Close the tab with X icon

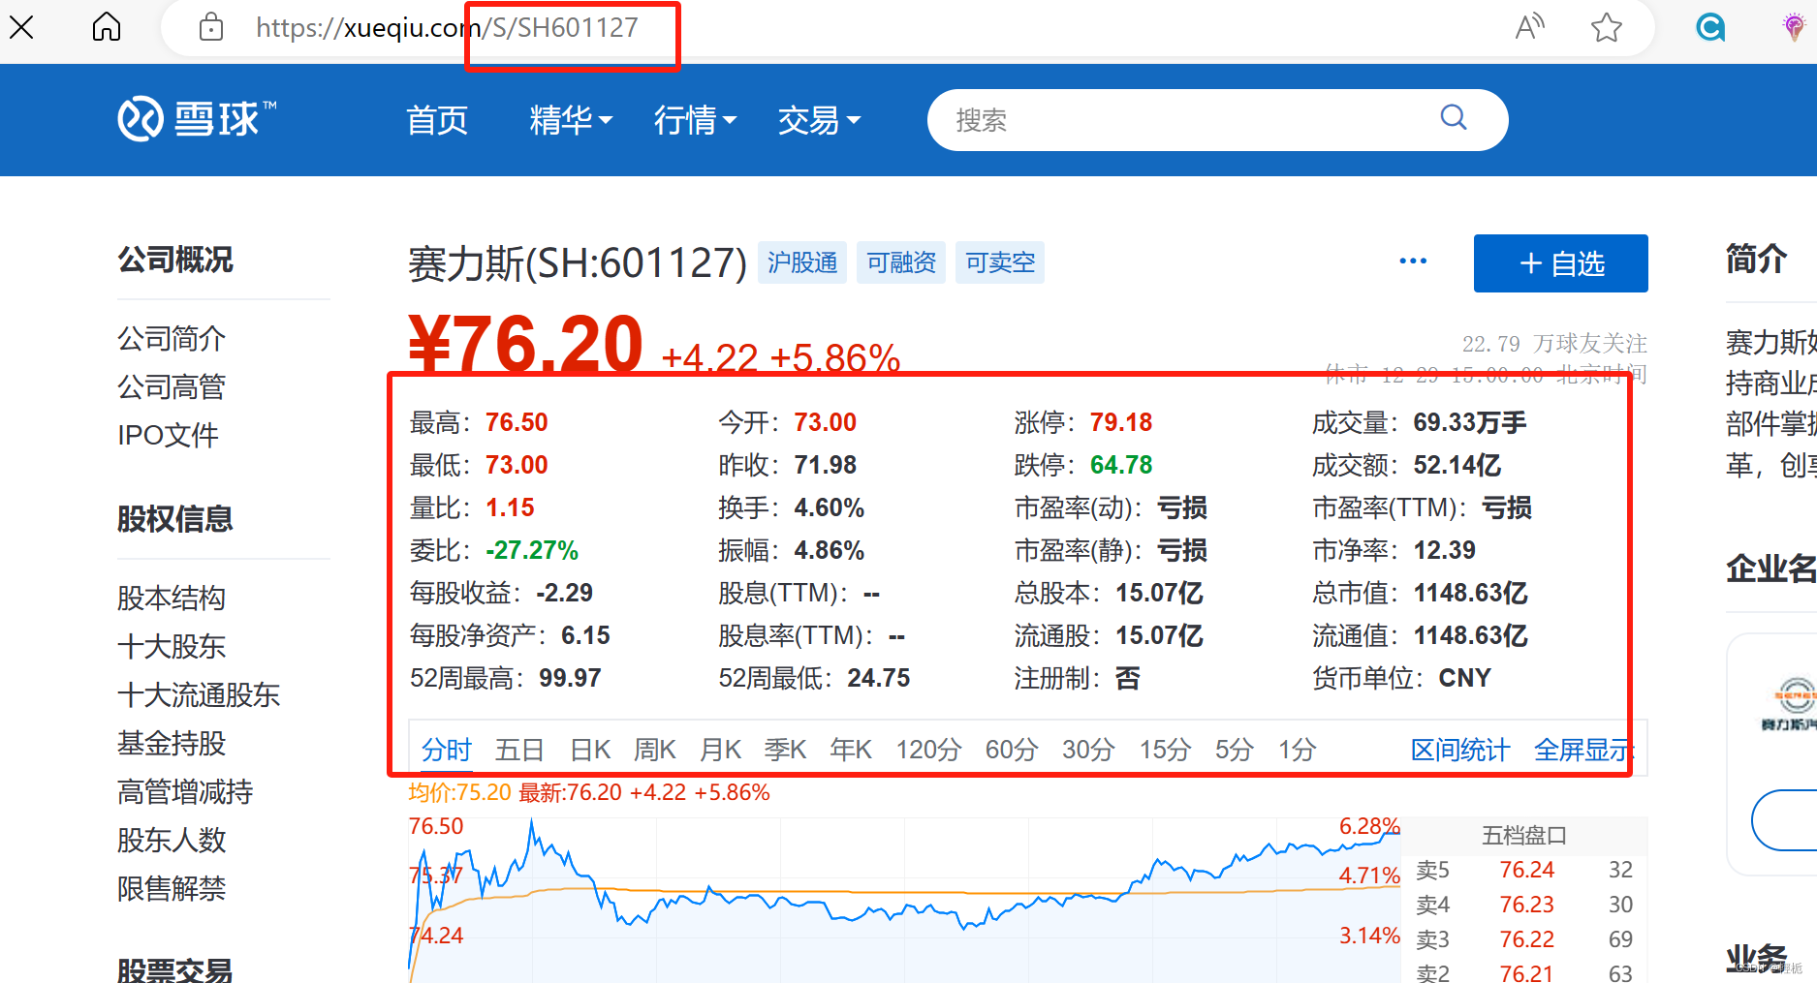click(x=21, y=27)
